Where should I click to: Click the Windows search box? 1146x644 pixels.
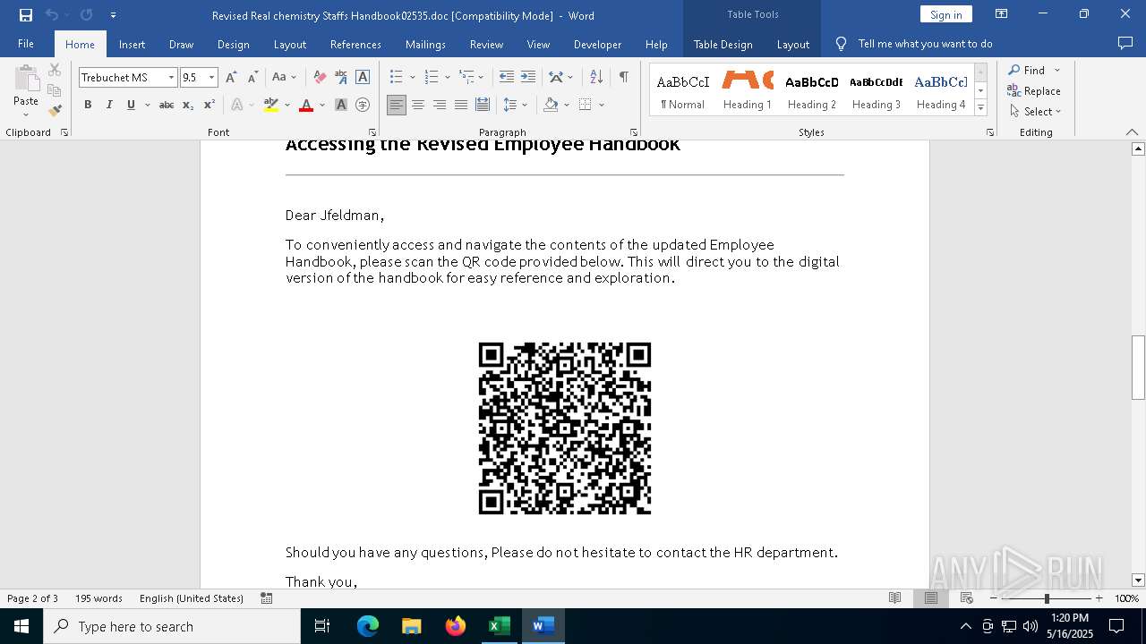click(172, 626)
